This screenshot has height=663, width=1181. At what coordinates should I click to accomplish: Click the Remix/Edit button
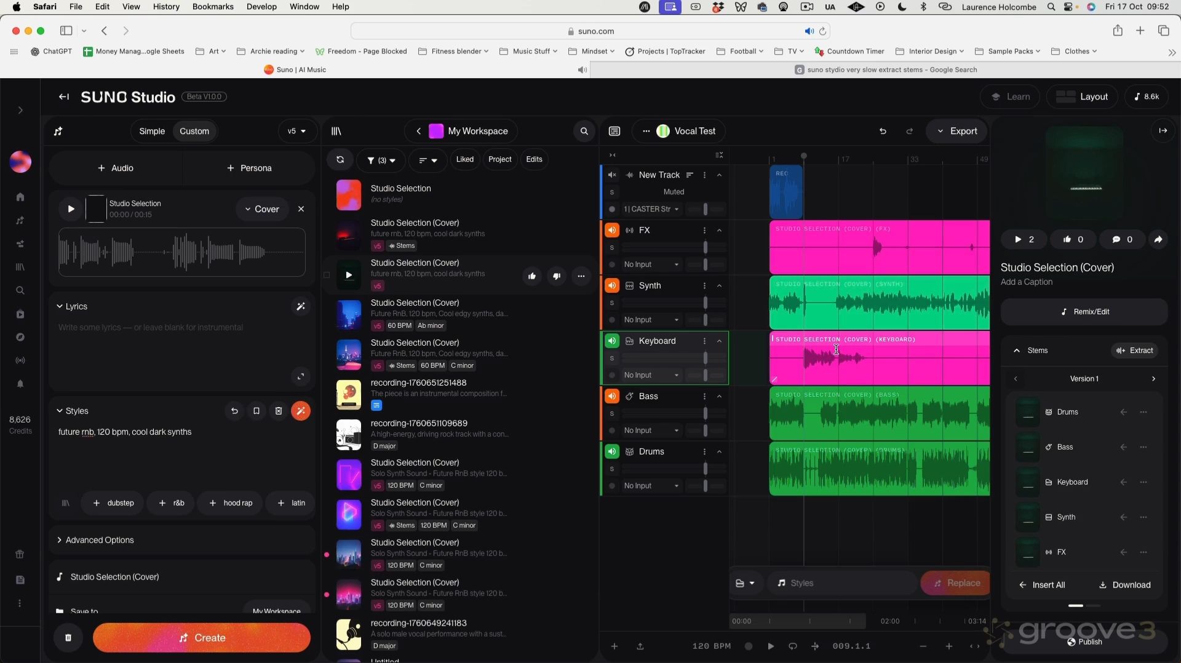tap(1084, 312)
